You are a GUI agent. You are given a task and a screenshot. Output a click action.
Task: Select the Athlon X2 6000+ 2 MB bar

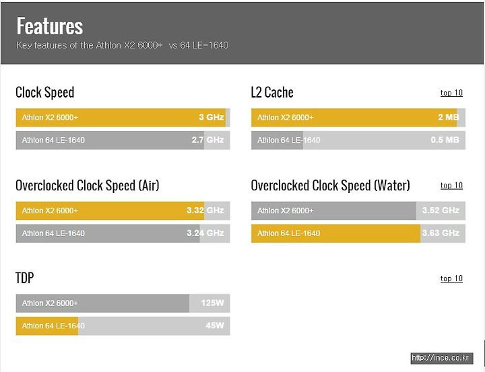pos(358,118)
